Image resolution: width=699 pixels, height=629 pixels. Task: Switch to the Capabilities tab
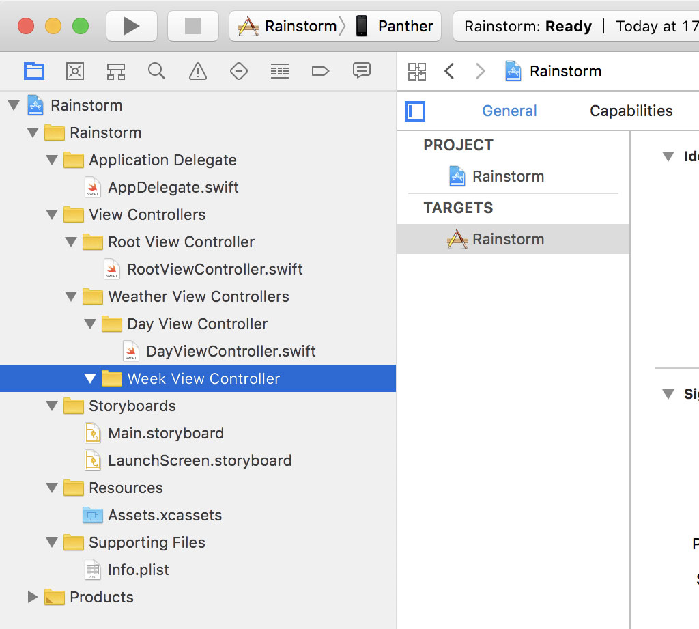pos(630,111)
